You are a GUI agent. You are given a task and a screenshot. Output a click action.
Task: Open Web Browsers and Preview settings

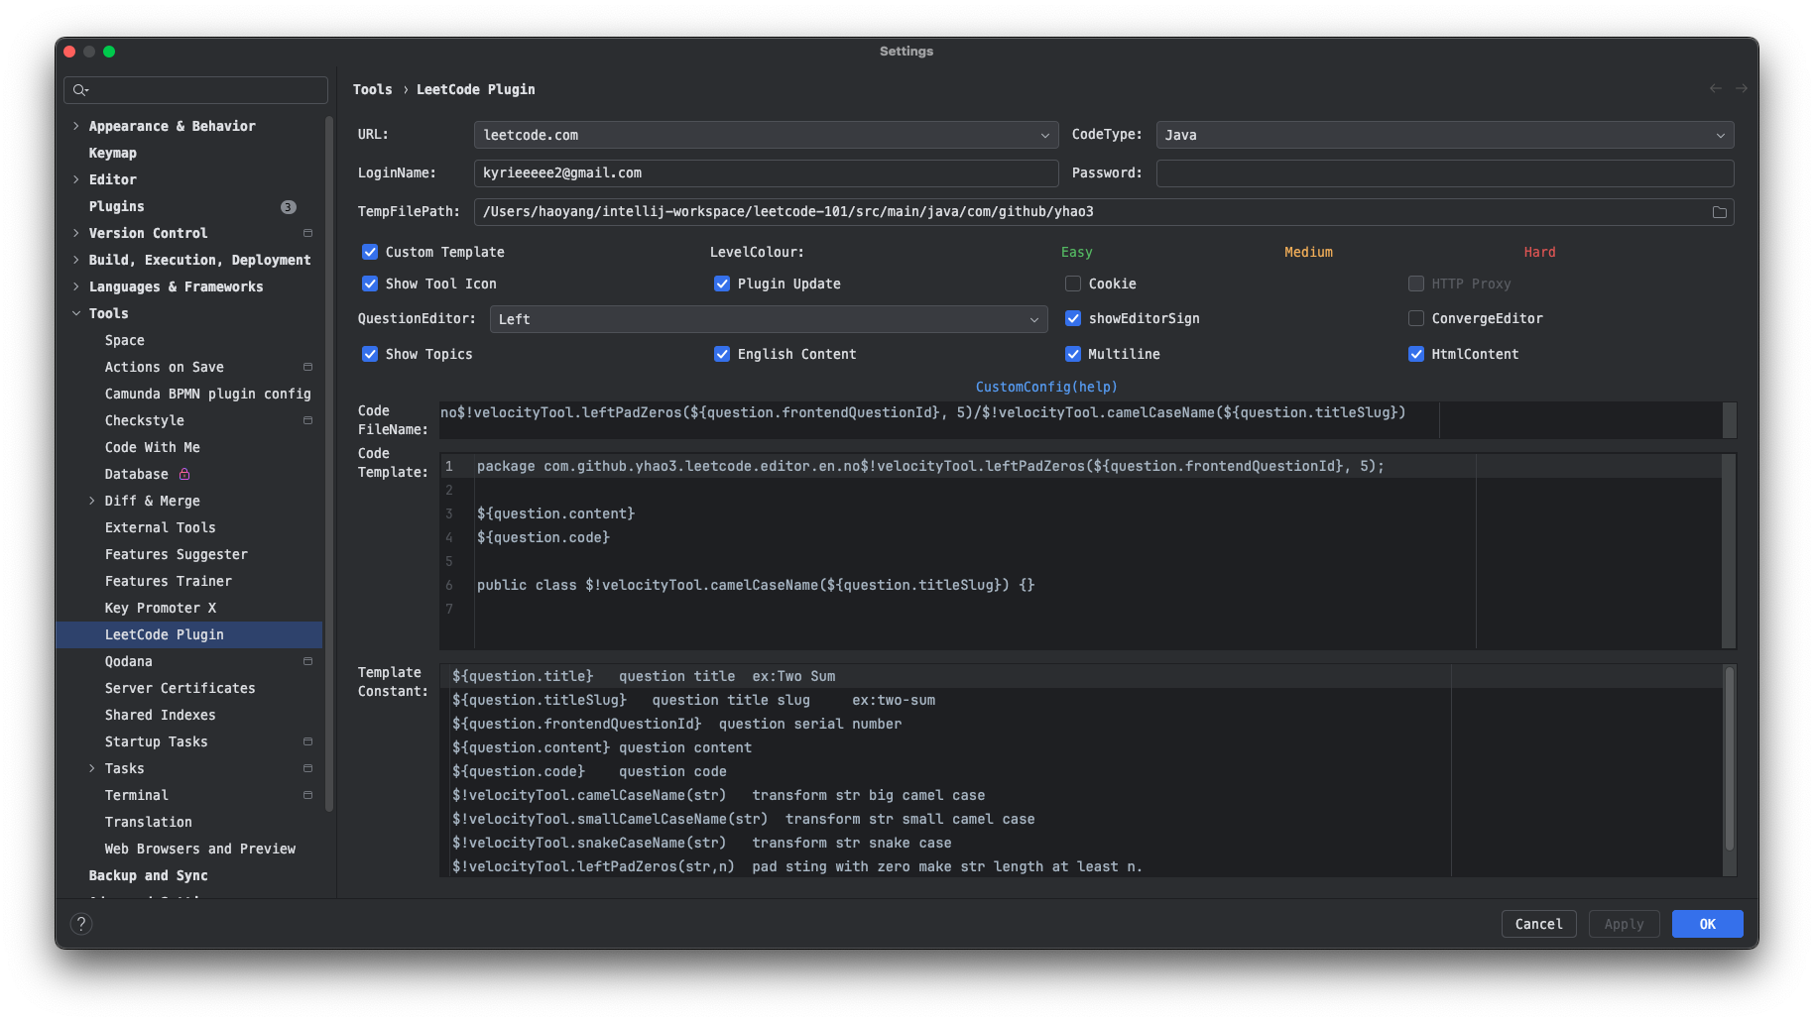point(200,849)
